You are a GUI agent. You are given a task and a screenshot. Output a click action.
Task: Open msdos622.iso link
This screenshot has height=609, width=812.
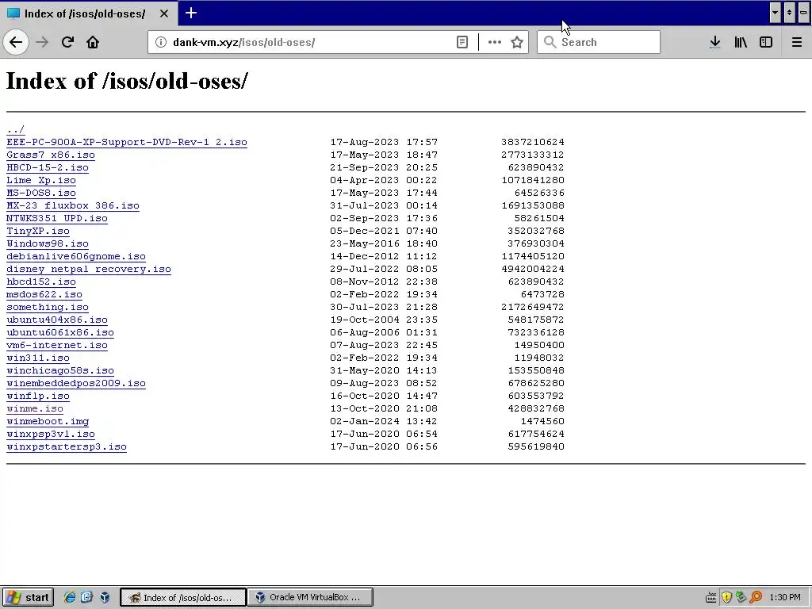(44, 294)
